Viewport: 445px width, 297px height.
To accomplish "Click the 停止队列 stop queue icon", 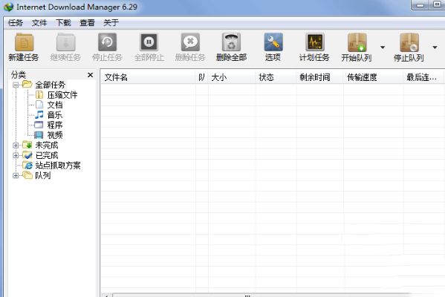I will coord(409,42).
